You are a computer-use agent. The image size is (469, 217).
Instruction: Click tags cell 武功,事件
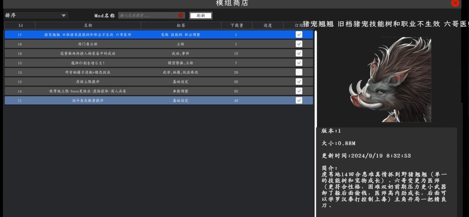point(180,53)
